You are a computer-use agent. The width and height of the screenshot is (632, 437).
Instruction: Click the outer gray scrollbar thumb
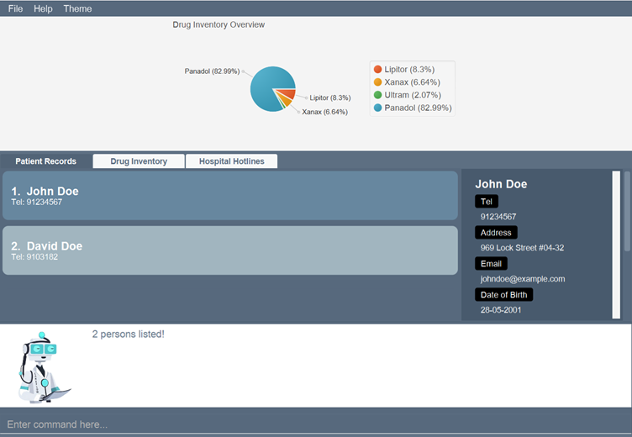point(627,211)
